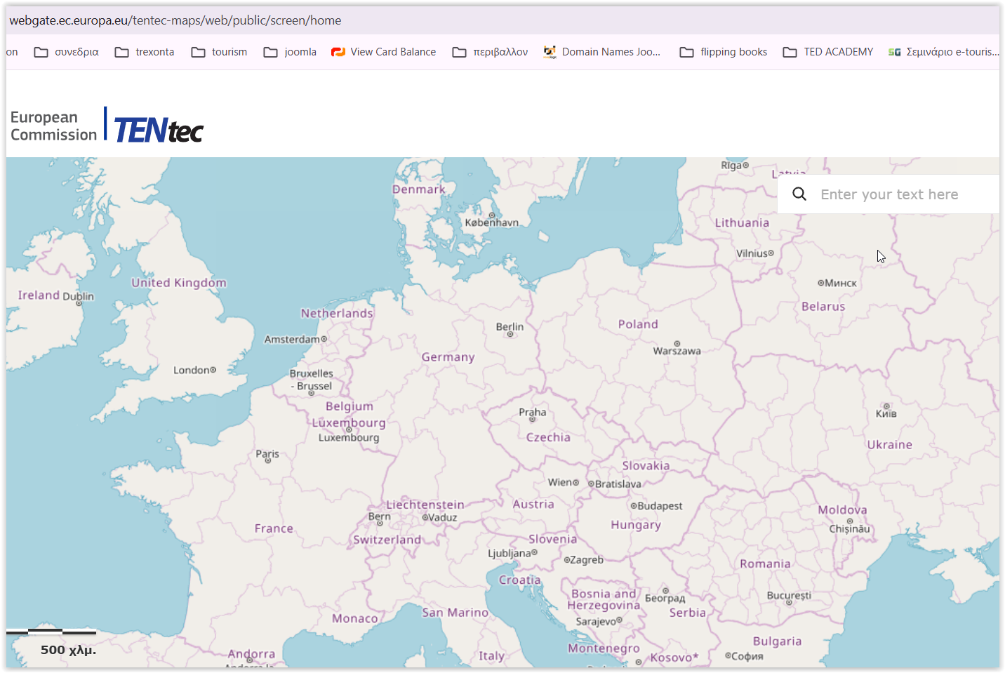
Task: Open the trexonta bookmarks folder
Action: [x=145, y=52]
